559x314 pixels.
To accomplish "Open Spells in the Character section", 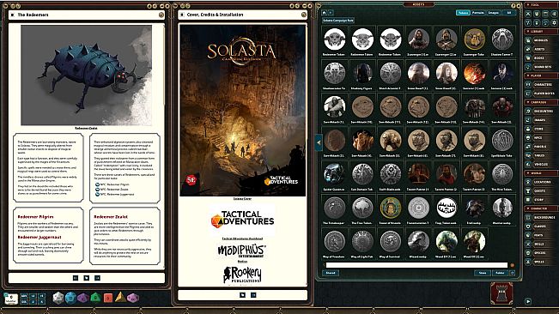I will pos(540,262).
